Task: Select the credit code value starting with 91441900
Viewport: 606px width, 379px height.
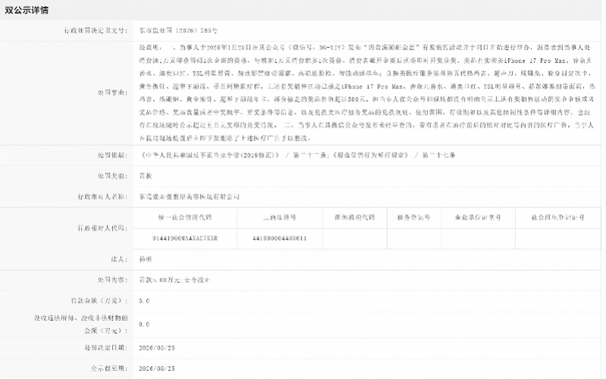Action: click(x=185, y=238)
